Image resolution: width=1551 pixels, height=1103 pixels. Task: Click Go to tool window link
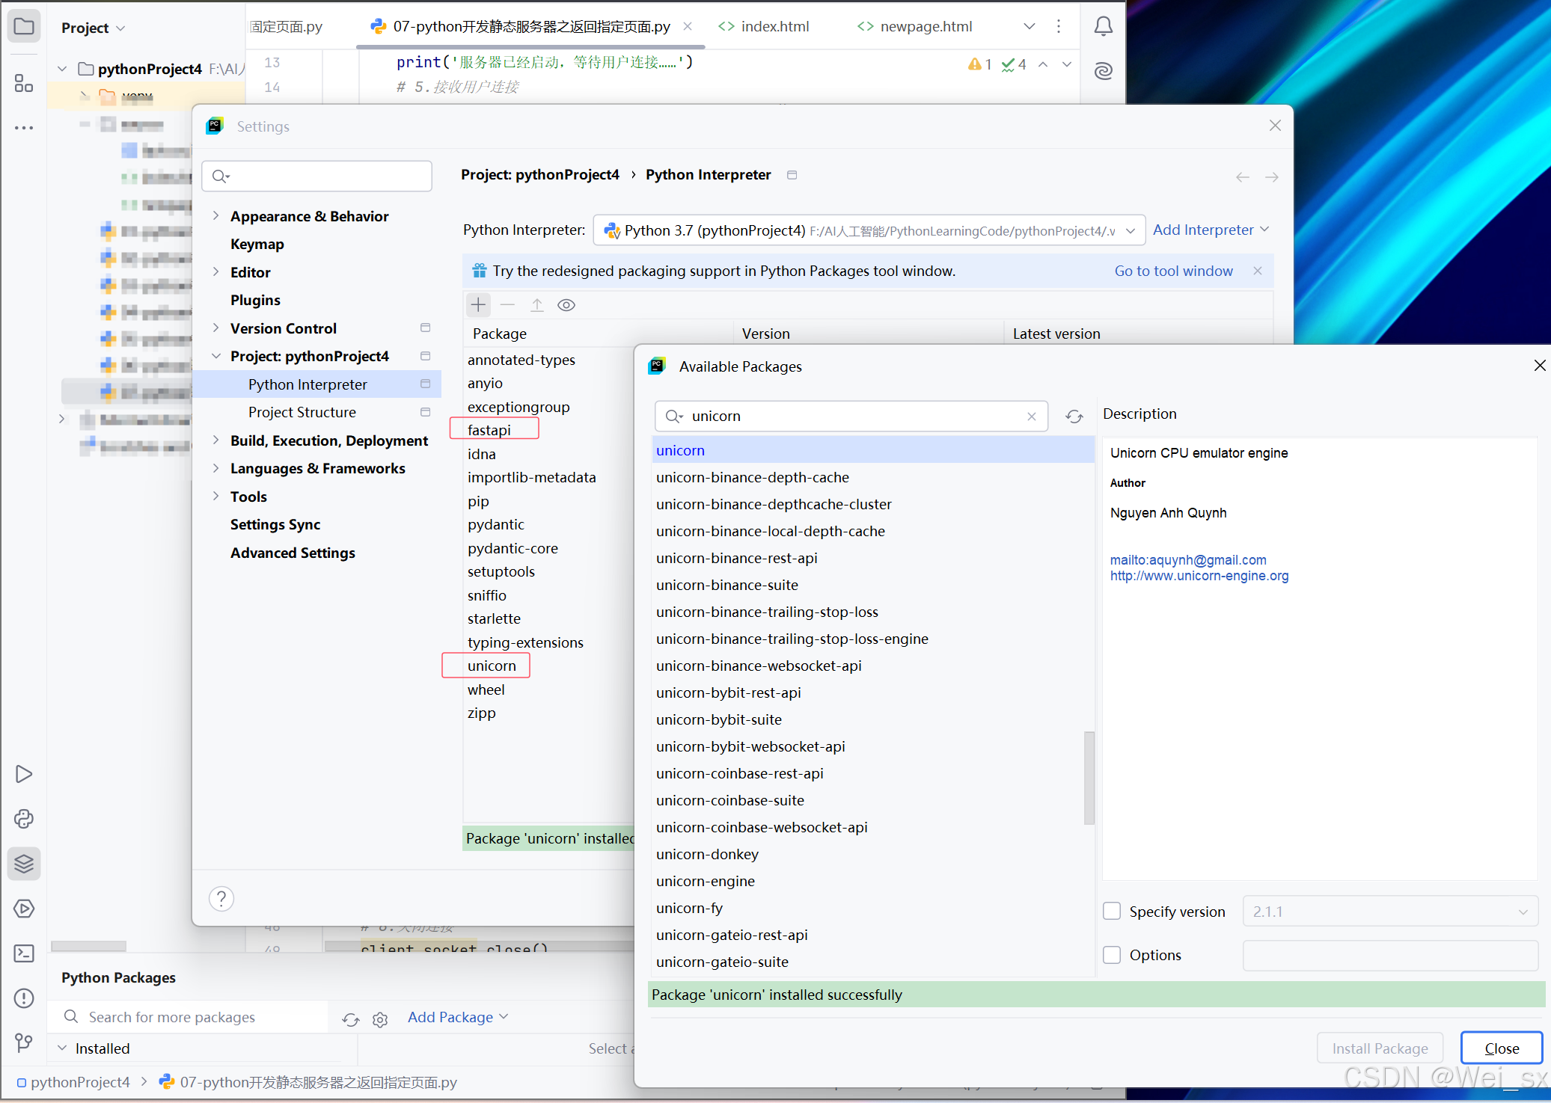point(1174,271)
